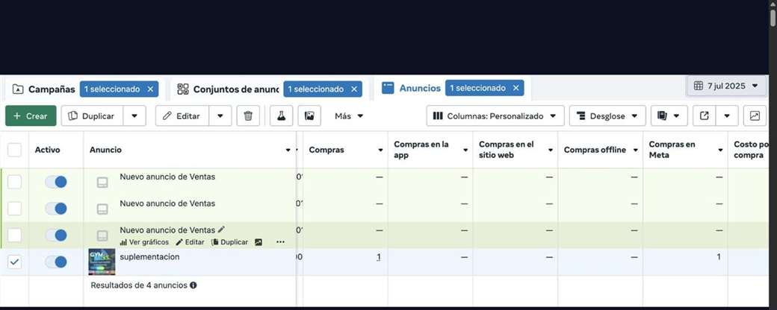This screenshot has height=310, width=777.
Task: Toggle the select-all checkbox in the table header
Action: [14, 150]
